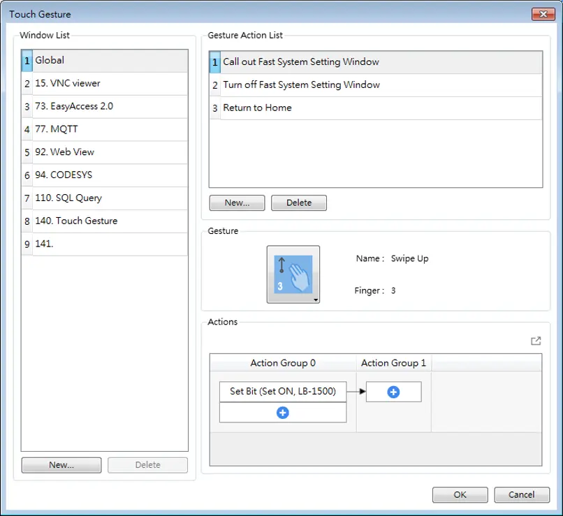Pick 94. CODESYS in Window List

coord(105,175)
